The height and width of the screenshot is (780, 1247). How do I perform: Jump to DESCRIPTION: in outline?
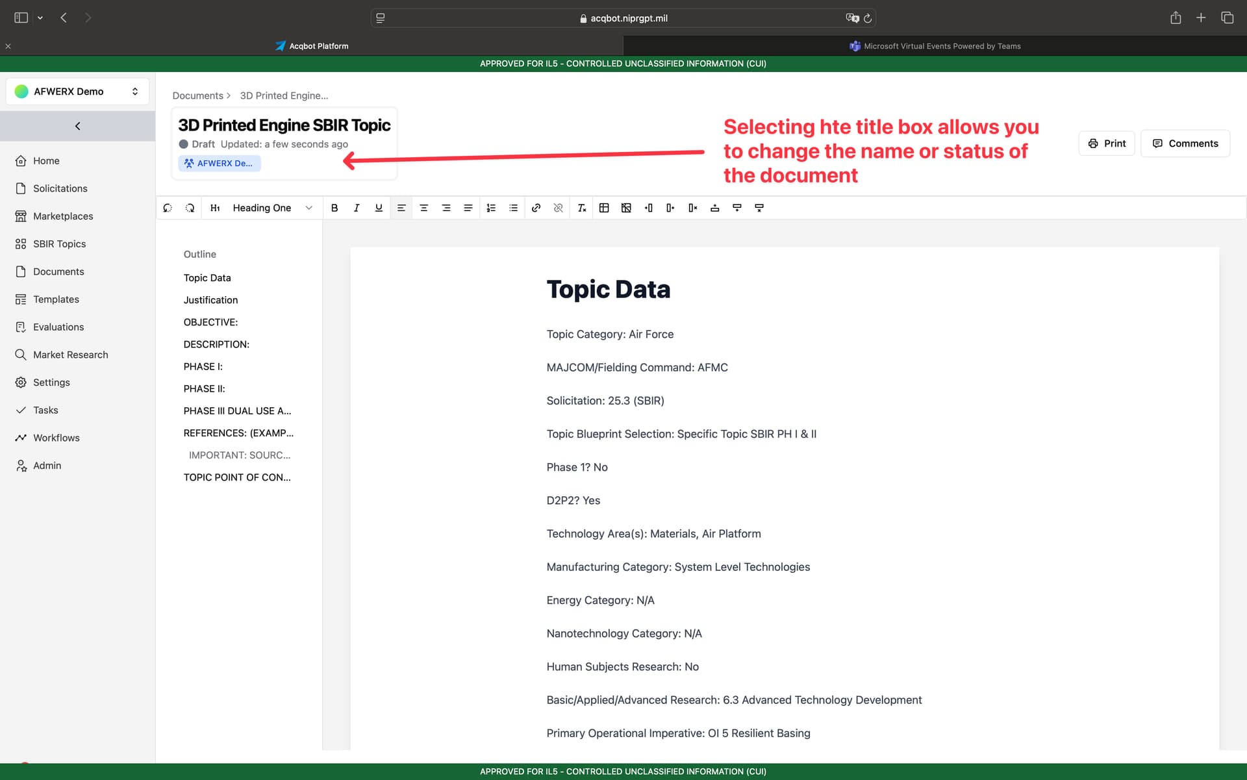pos(216,344)
